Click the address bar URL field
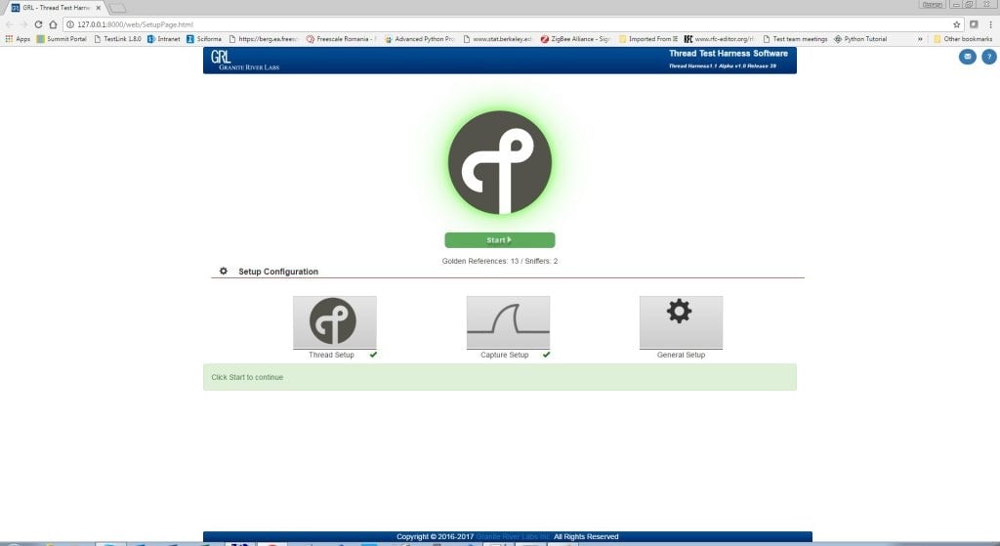This screenshot has width=1000, height=546. point(488,24)
